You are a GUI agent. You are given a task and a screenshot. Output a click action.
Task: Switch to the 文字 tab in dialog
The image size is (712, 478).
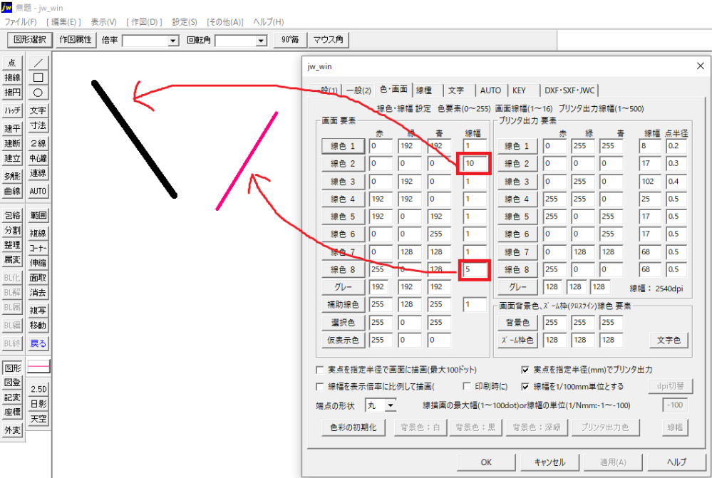click(456, 90)
